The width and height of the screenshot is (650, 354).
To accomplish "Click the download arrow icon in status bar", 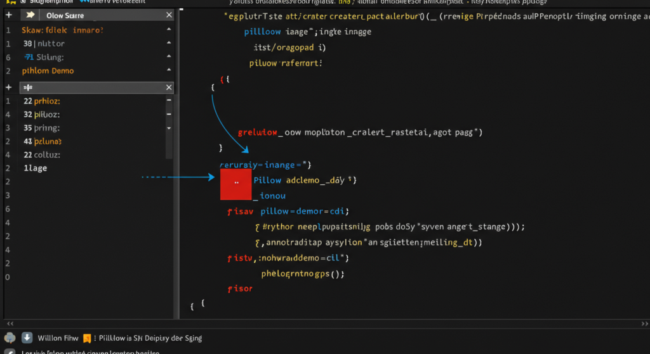I will tap(27, 338).
